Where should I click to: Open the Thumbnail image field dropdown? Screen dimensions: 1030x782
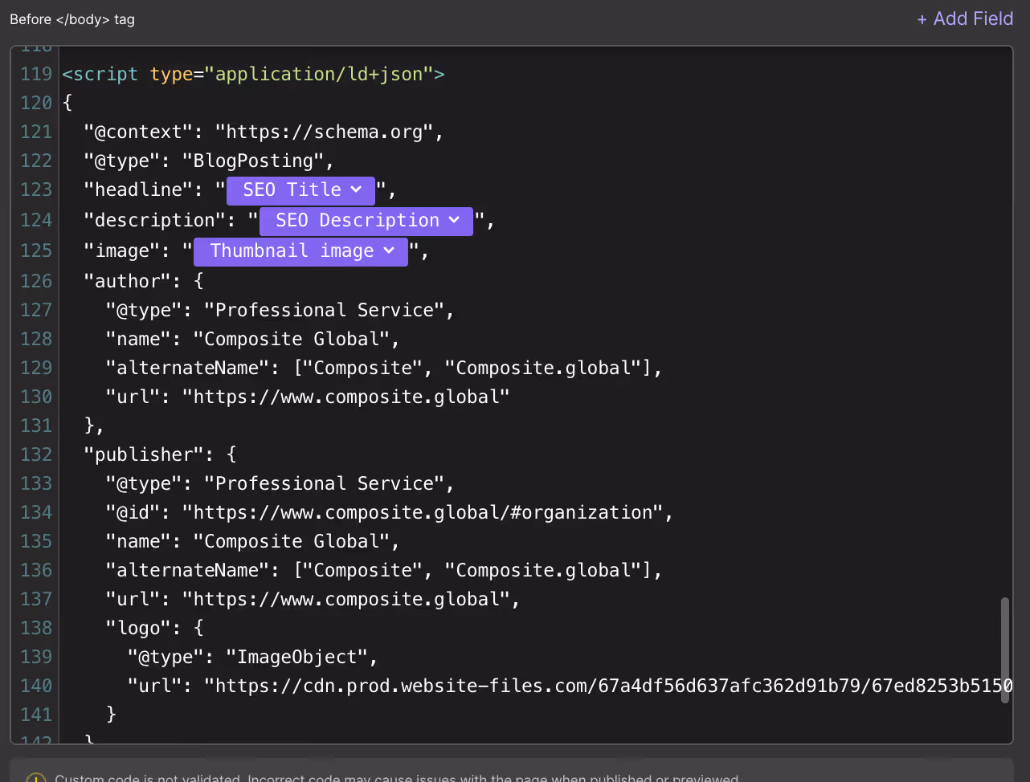pos(301,251)
